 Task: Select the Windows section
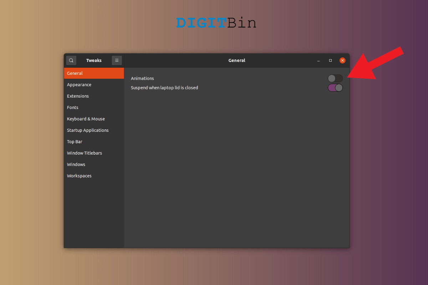[76, 164]
